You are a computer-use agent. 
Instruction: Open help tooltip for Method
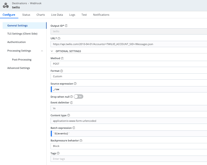pyautogui.click(x=62, y=58)
